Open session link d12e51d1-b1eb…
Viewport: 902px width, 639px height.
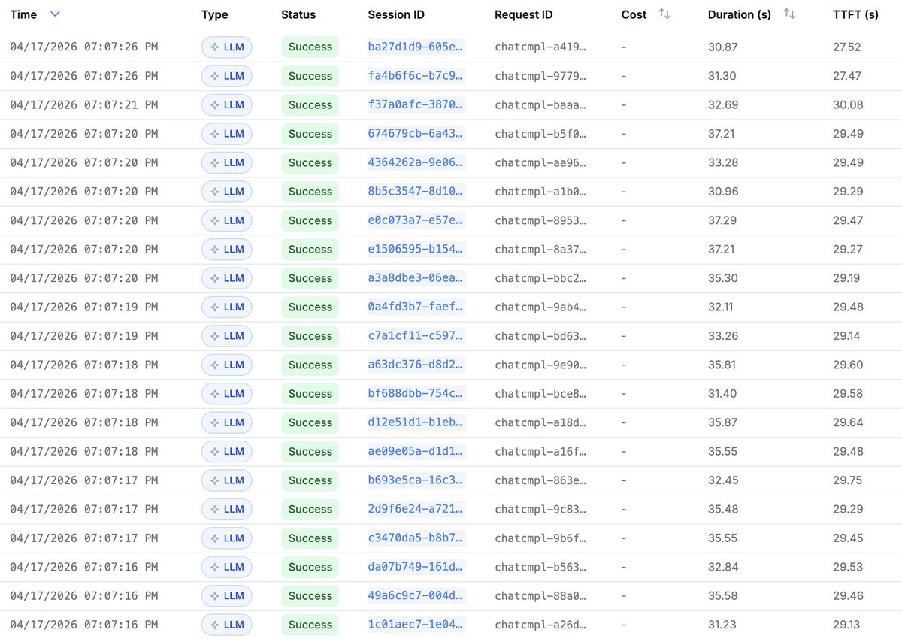[x=416, y=422]
